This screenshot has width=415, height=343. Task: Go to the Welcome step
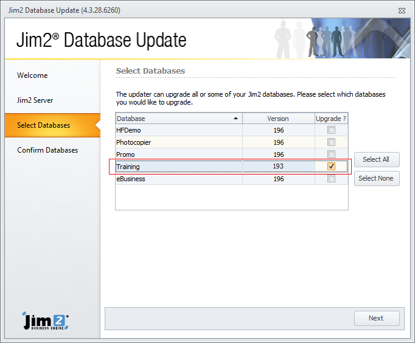click(x=32, y=75)
